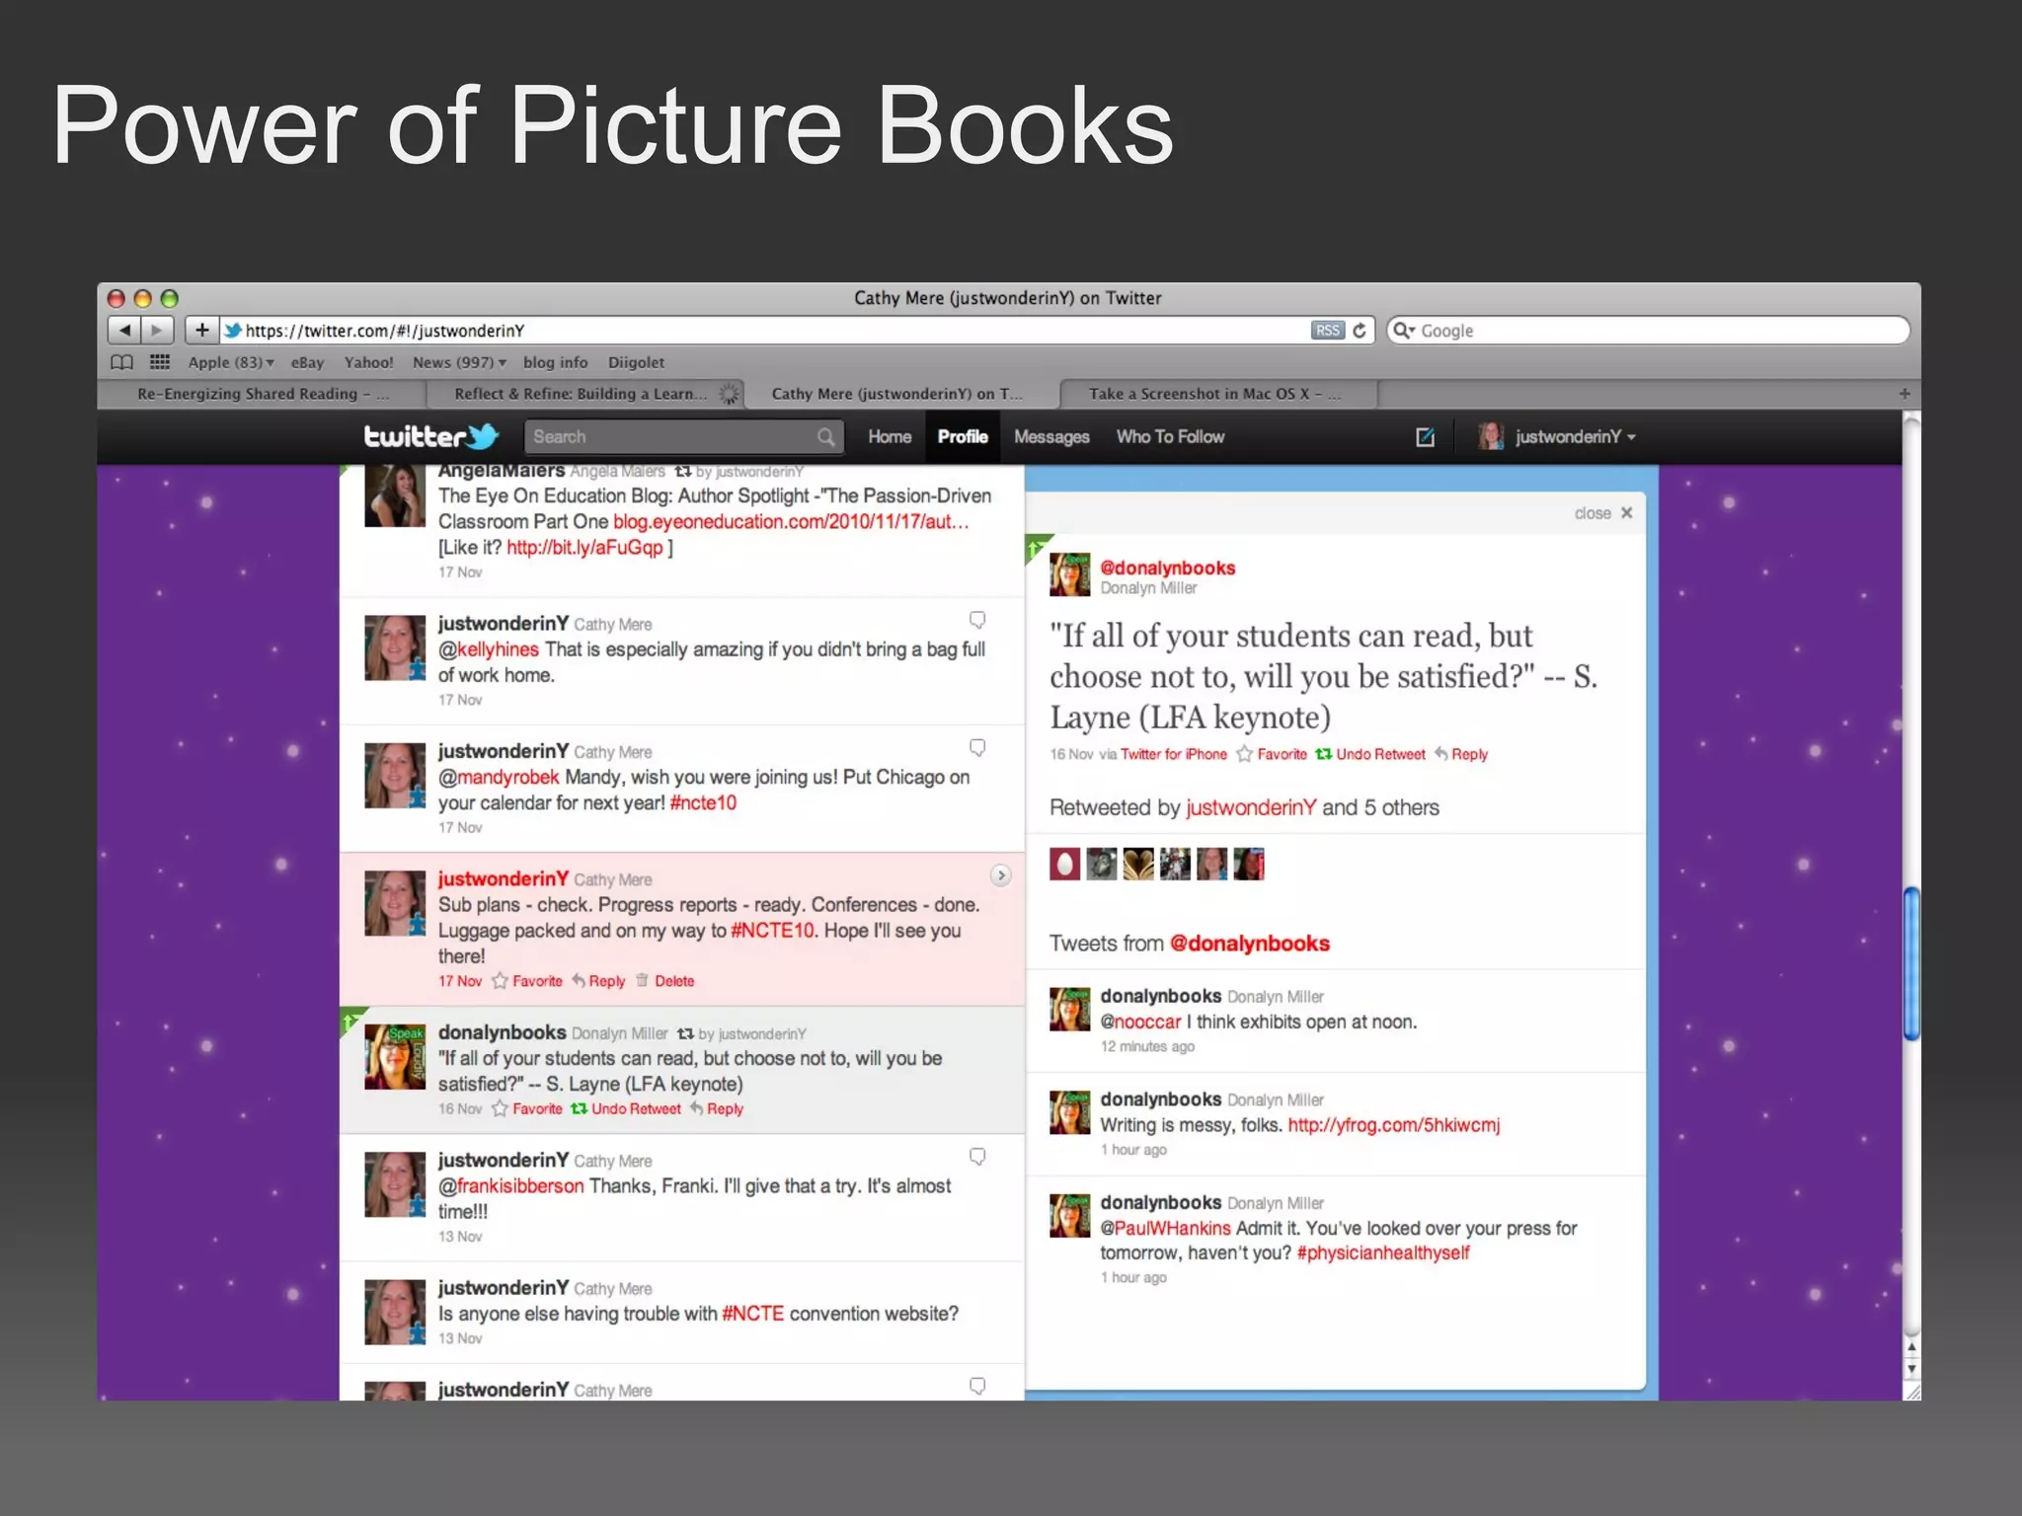Go to Twitter Home
2022x1516 pixels.
click(890, 436)
